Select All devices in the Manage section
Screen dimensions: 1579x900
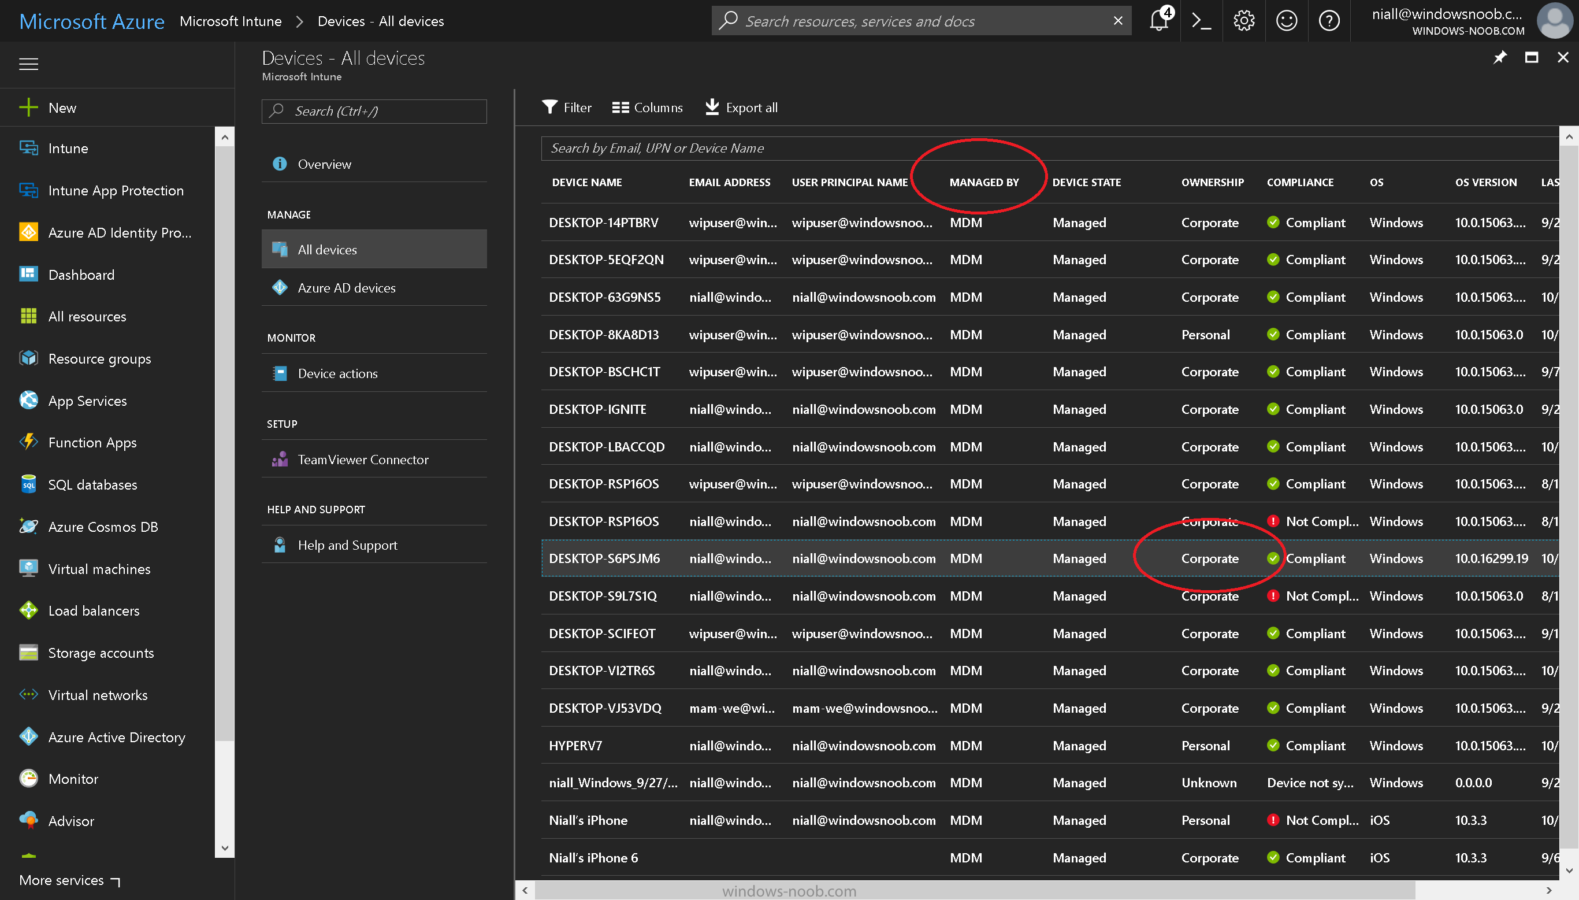[374, 249]
